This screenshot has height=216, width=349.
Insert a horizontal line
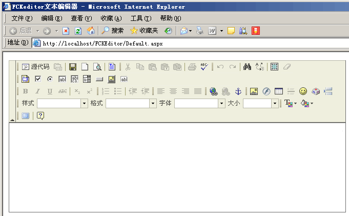click(291, 91)
